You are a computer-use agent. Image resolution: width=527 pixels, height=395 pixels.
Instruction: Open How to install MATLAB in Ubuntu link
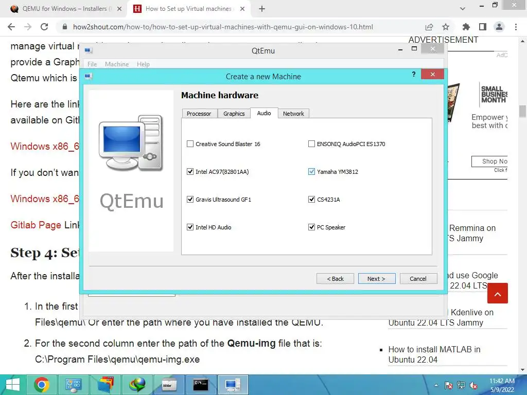pyautogui.click(x=434, y=354)
